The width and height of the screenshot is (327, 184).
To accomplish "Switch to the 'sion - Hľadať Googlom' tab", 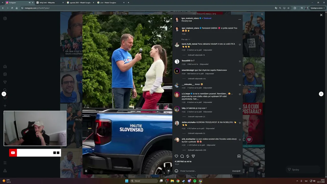I will click(x=111, y=3).
